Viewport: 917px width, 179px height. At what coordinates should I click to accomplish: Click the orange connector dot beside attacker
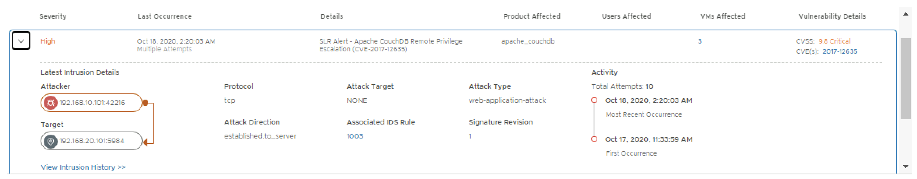(x=145, y=103)
